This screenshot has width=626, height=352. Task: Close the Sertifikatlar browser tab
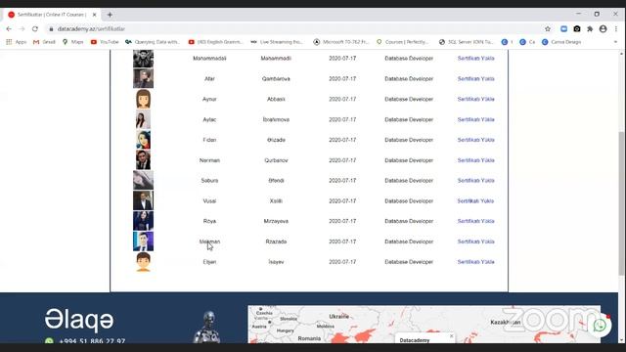[94, 15]
